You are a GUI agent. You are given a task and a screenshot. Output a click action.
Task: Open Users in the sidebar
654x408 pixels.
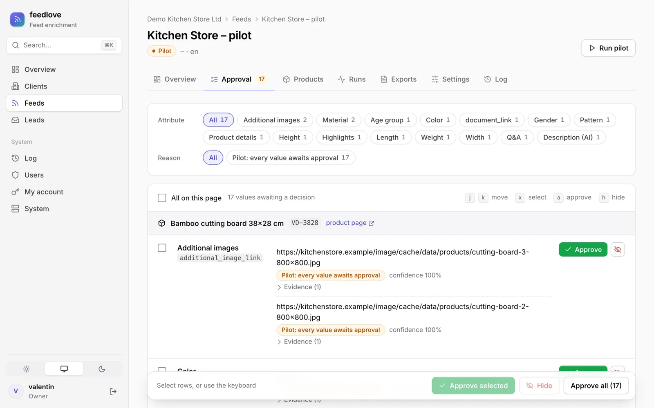pyautogui.click(x=64, y=175)
